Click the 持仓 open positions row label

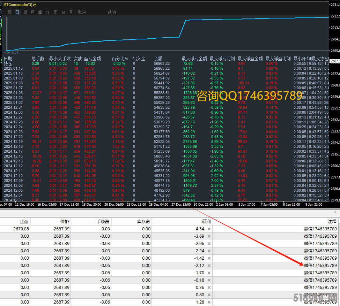[x=8, y=64]
